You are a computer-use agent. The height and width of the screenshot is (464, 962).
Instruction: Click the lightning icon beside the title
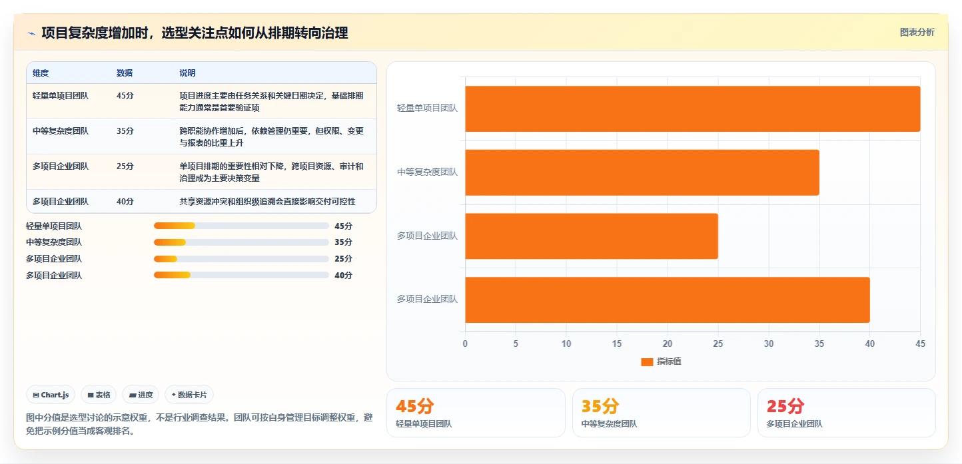[31, 33]
